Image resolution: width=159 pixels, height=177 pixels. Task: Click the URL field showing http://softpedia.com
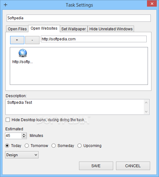point(94,39)
